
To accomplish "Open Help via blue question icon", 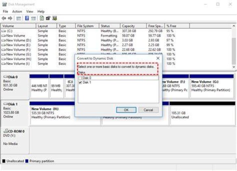I will (x=27, y=18).
